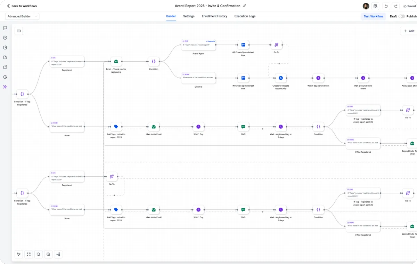The image size is (417, 264).
Task: Open the pie chart stats sidebar icon
Action: (5, 48)
